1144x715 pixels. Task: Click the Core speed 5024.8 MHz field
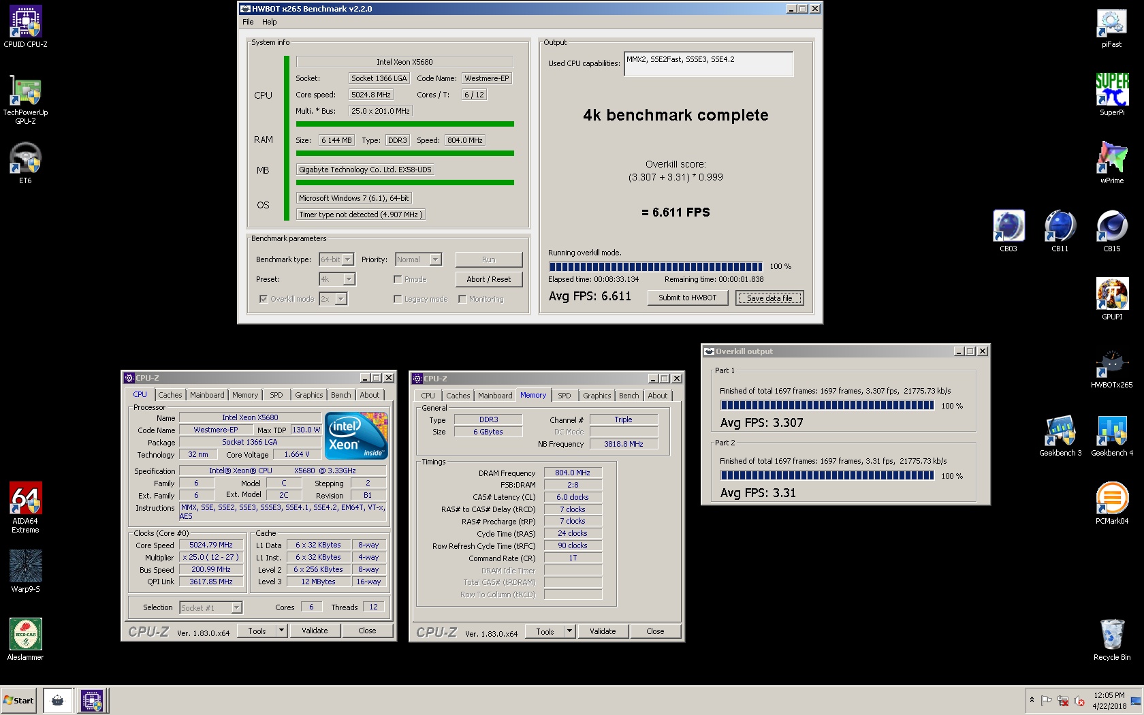[x=371, y=95]
